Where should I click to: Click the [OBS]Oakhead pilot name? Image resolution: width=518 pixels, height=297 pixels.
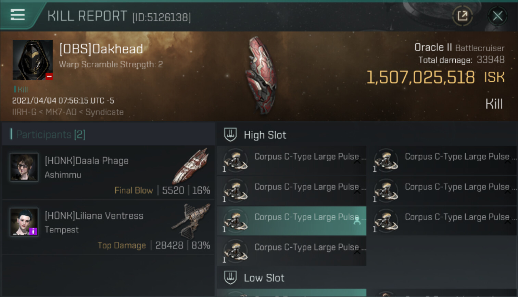click(101, 49)
